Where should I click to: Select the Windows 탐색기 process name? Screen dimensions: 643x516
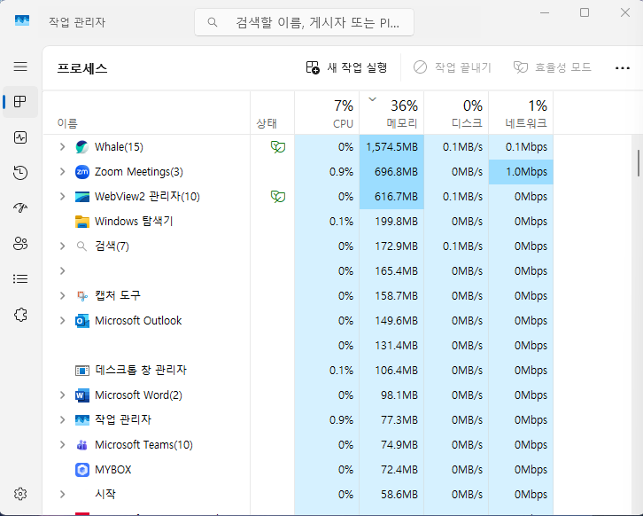tap(134, 222)
